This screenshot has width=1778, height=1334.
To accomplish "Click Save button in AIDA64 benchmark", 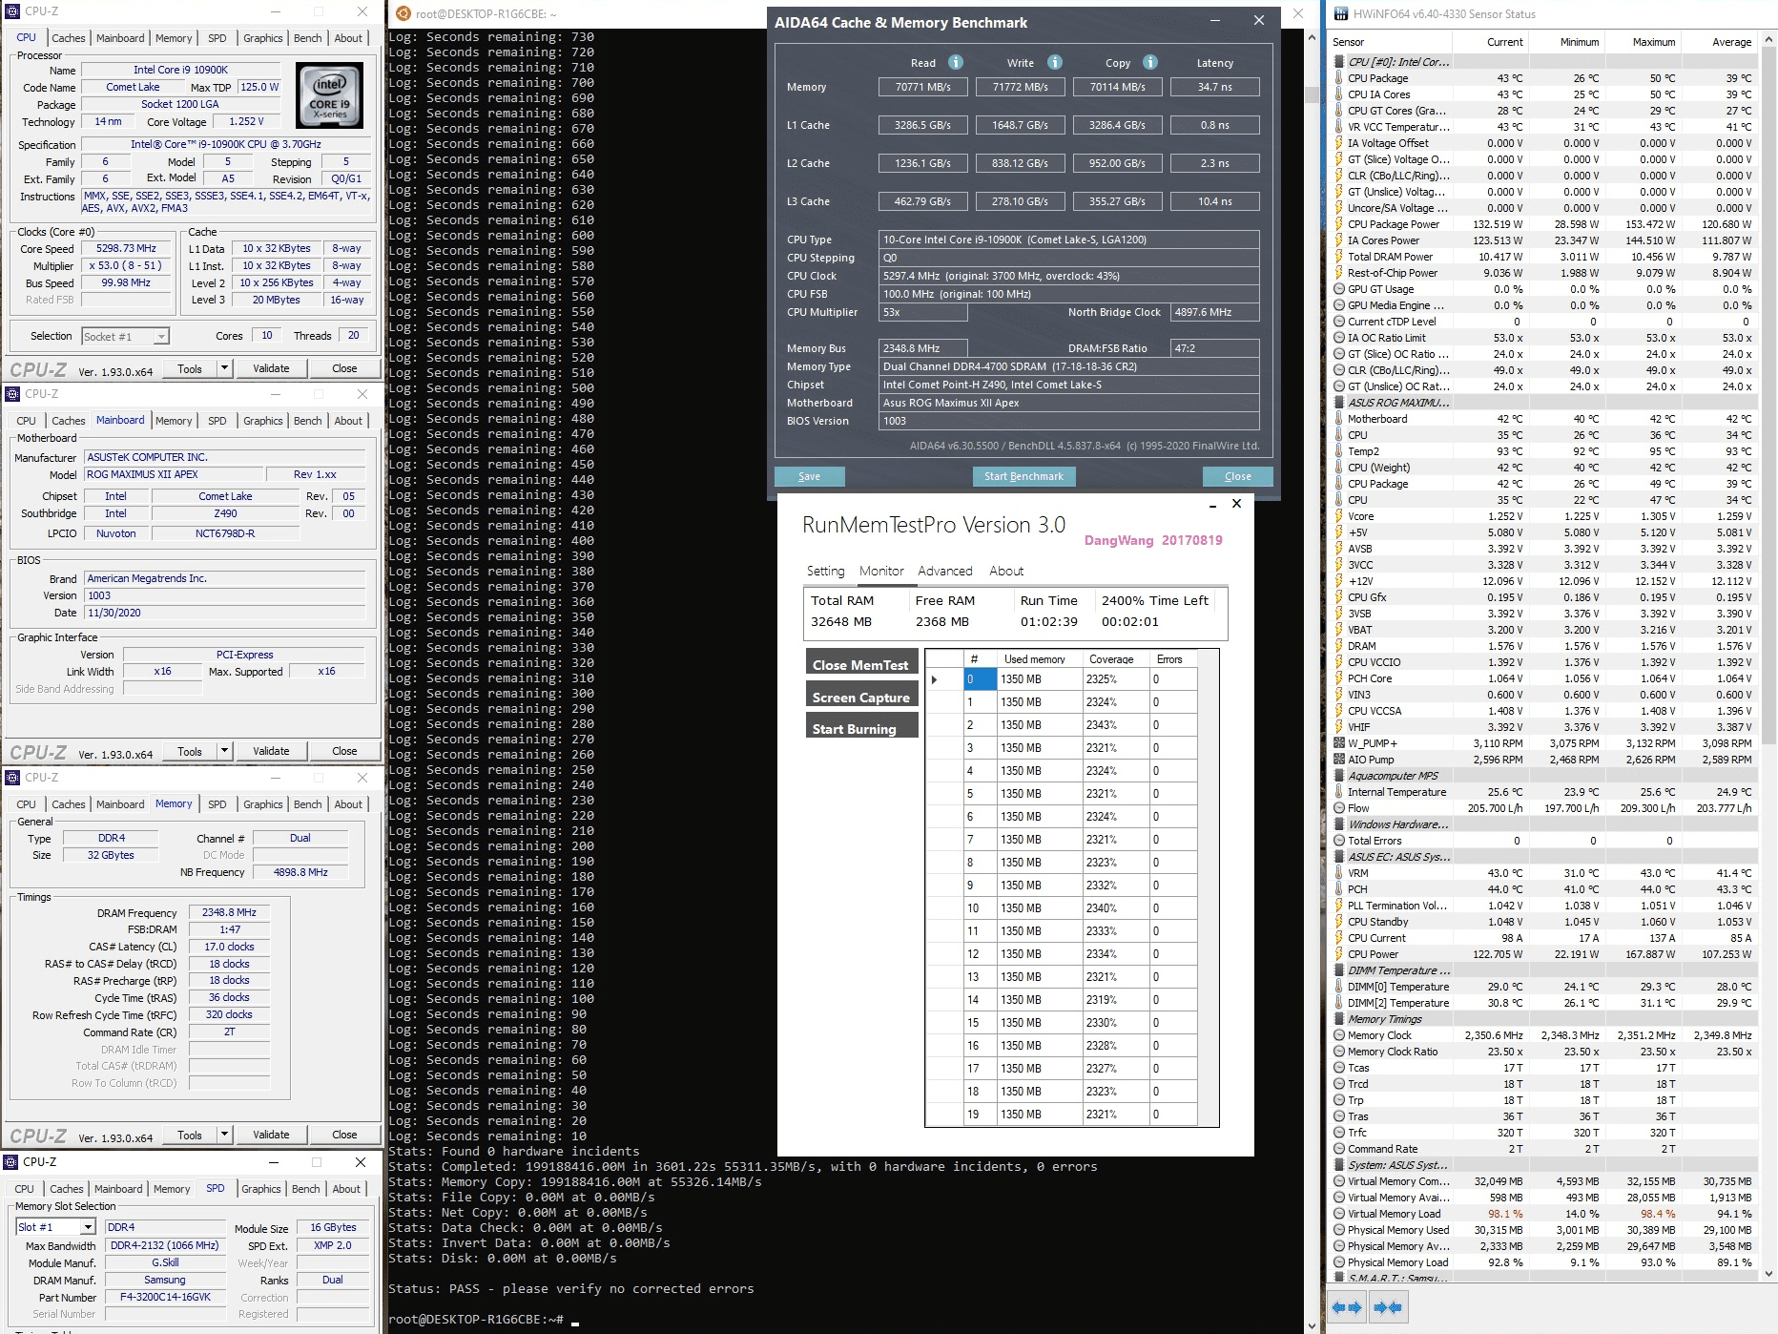I will point(809,476).
